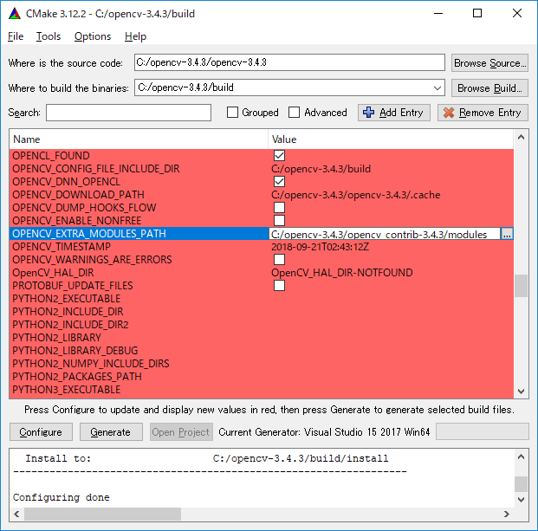Click the output log scrollbar right arrow
The image size is (538, 531).
pyautogui.click(x=507, y=514)
